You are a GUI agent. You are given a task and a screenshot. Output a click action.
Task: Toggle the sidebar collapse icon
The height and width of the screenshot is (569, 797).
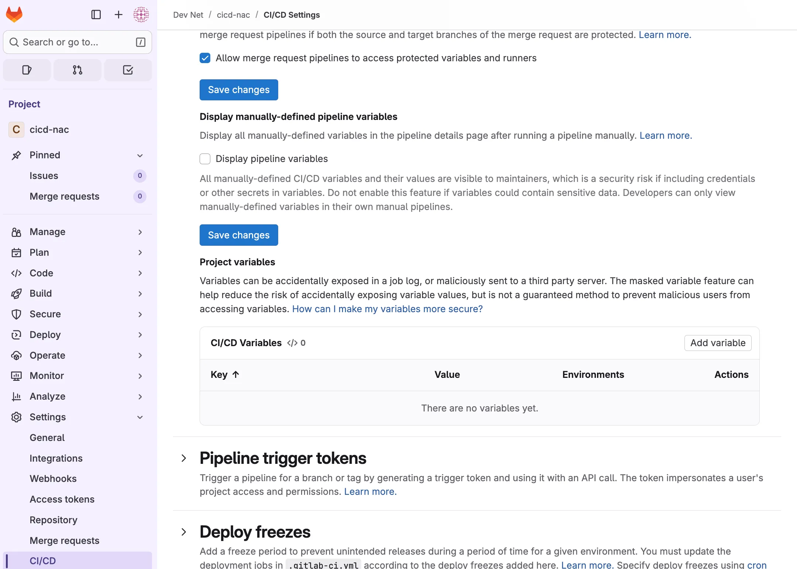[96, 15]
